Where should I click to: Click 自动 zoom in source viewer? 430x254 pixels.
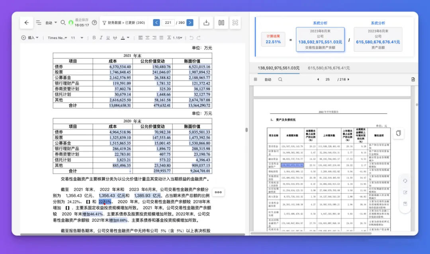click(268, 79)
